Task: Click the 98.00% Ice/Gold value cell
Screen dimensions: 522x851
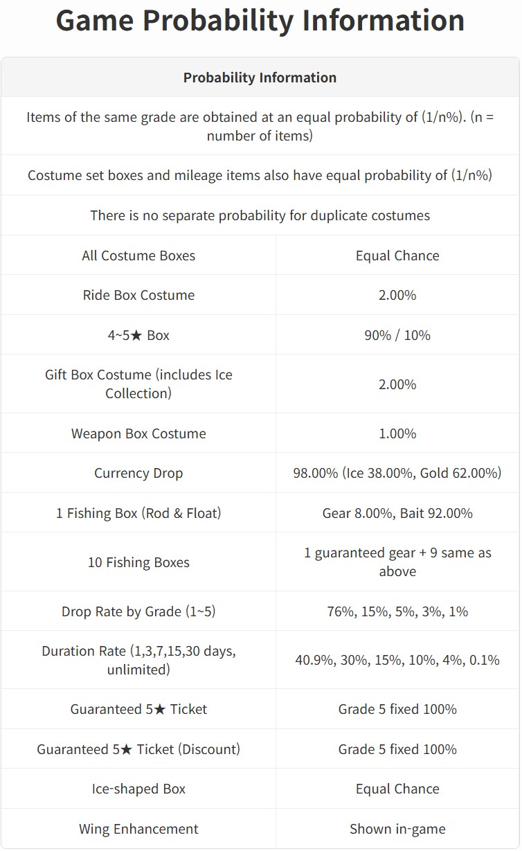Action: click(397, 474)
